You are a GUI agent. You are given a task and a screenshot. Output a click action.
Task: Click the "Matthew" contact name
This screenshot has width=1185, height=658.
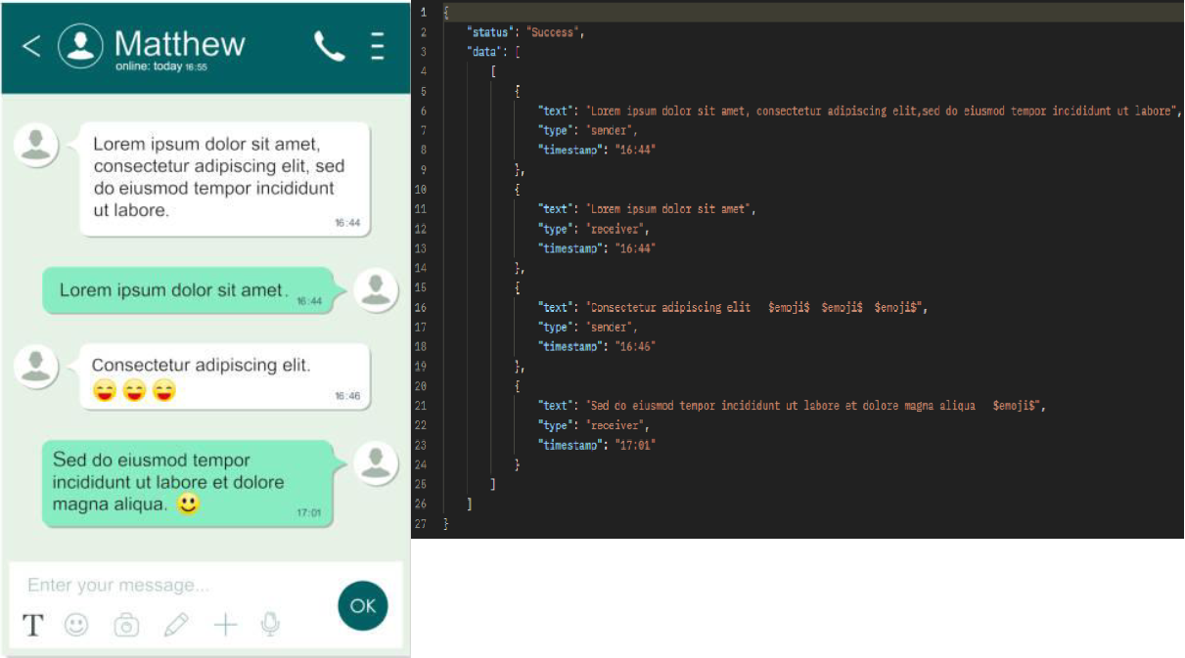pos(179,43)
